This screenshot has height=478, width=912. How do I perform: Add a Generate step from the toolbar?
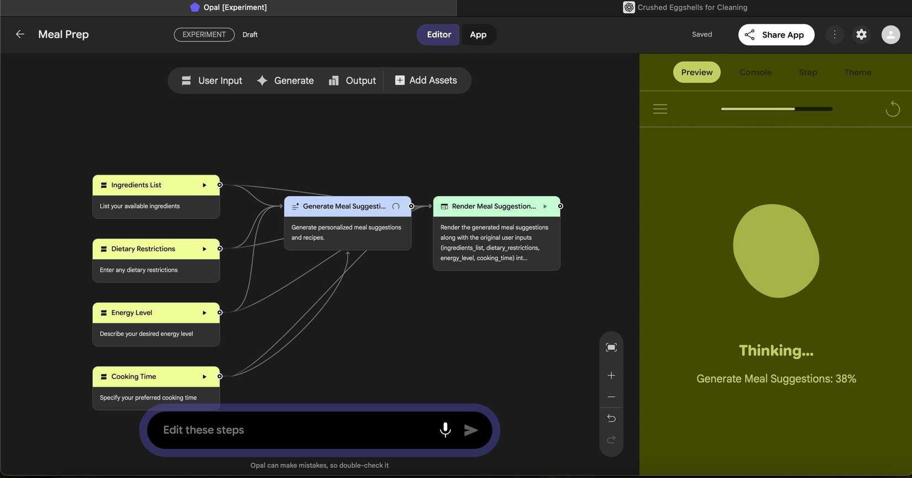(285, 81)
